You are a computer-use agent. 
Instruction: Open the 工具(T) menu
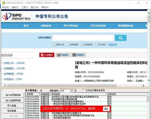[x=25, y=7]
